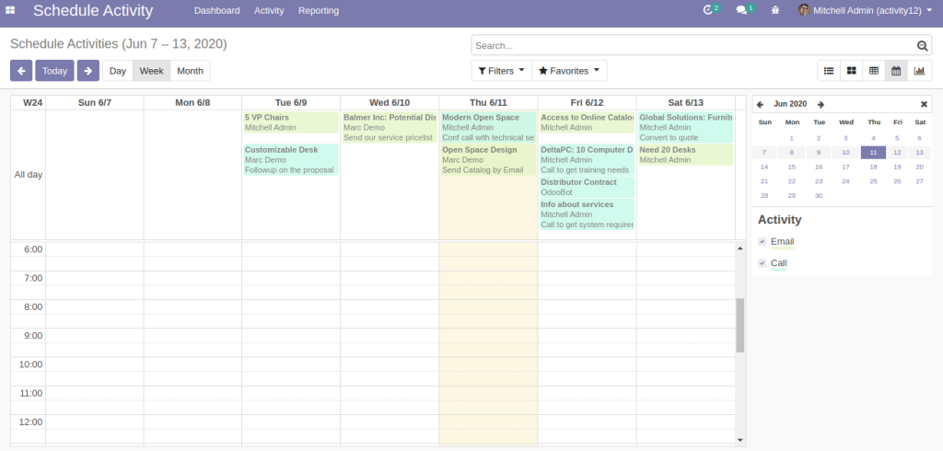The width and height of the screenshot is (943, 451).
Task: Click the calendar vertical scrollbar thumb
Action: tap(739, 325)
